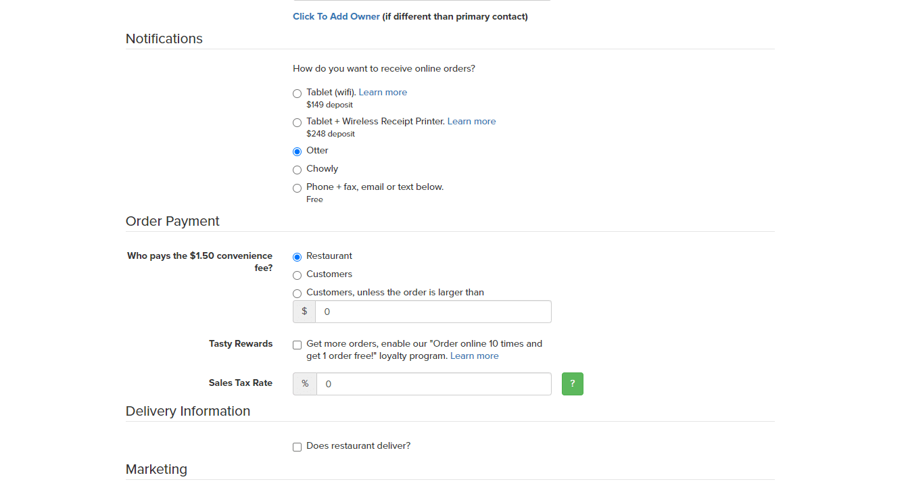Viewport: 908px width, 488px height.
Task: Focus the Sales Tax Rate percent field
Action: pos(434,384)
